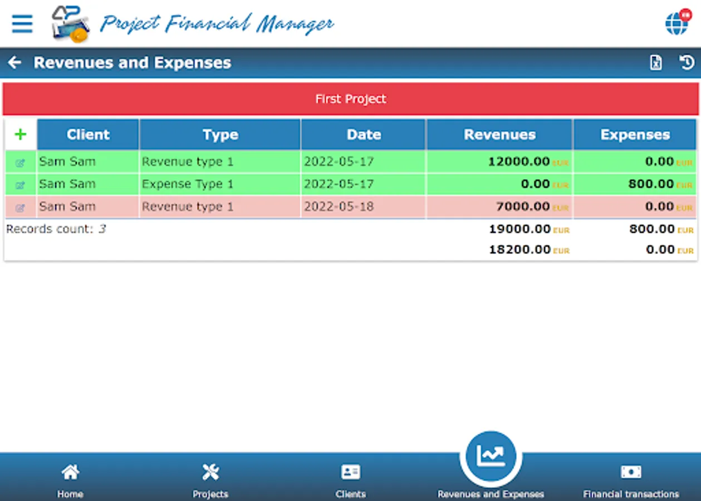Click the 800.00 expense in Expense Type 1 row
The image size is (701, 501).
(651, 184)
